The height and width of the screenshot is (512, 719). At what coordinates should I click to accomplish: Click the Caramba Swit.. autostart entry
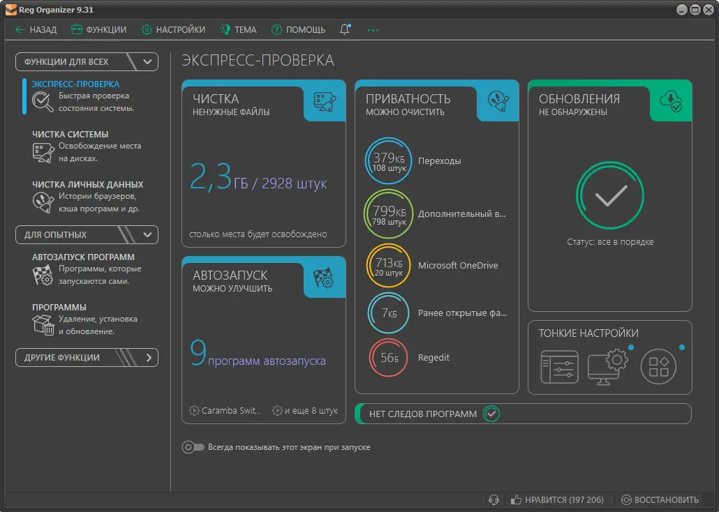click(x=225, y=411)
